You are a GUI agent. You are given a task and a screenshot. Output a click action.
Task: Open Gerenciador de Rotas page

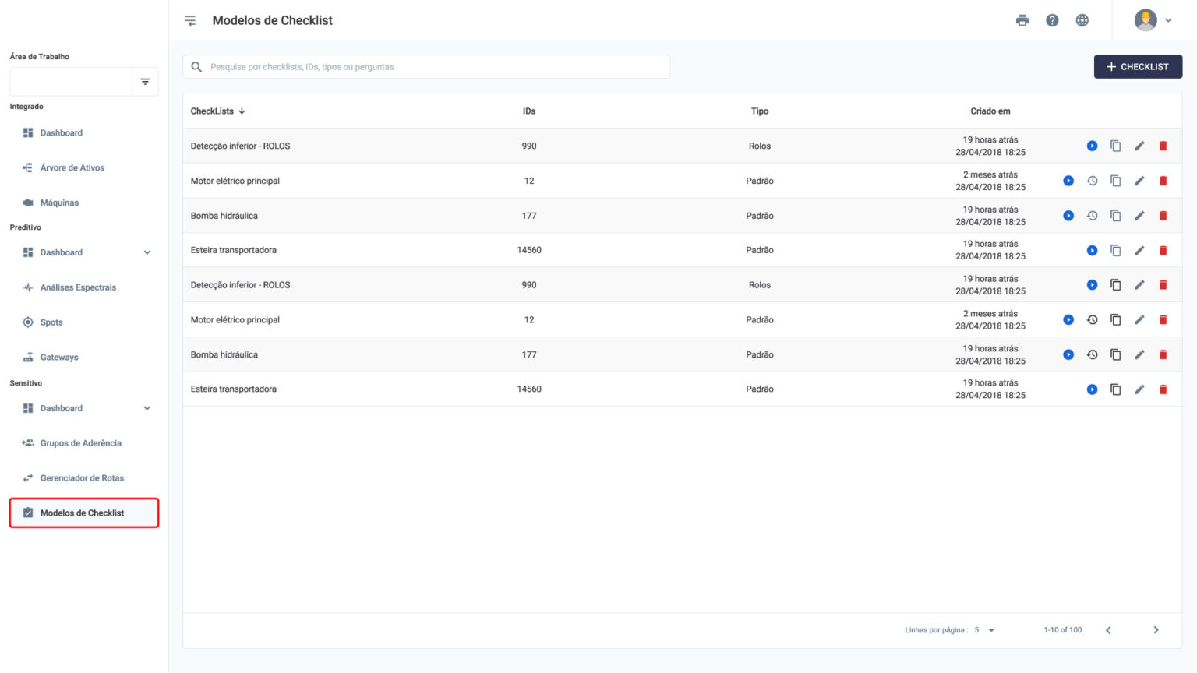[82, 478]
